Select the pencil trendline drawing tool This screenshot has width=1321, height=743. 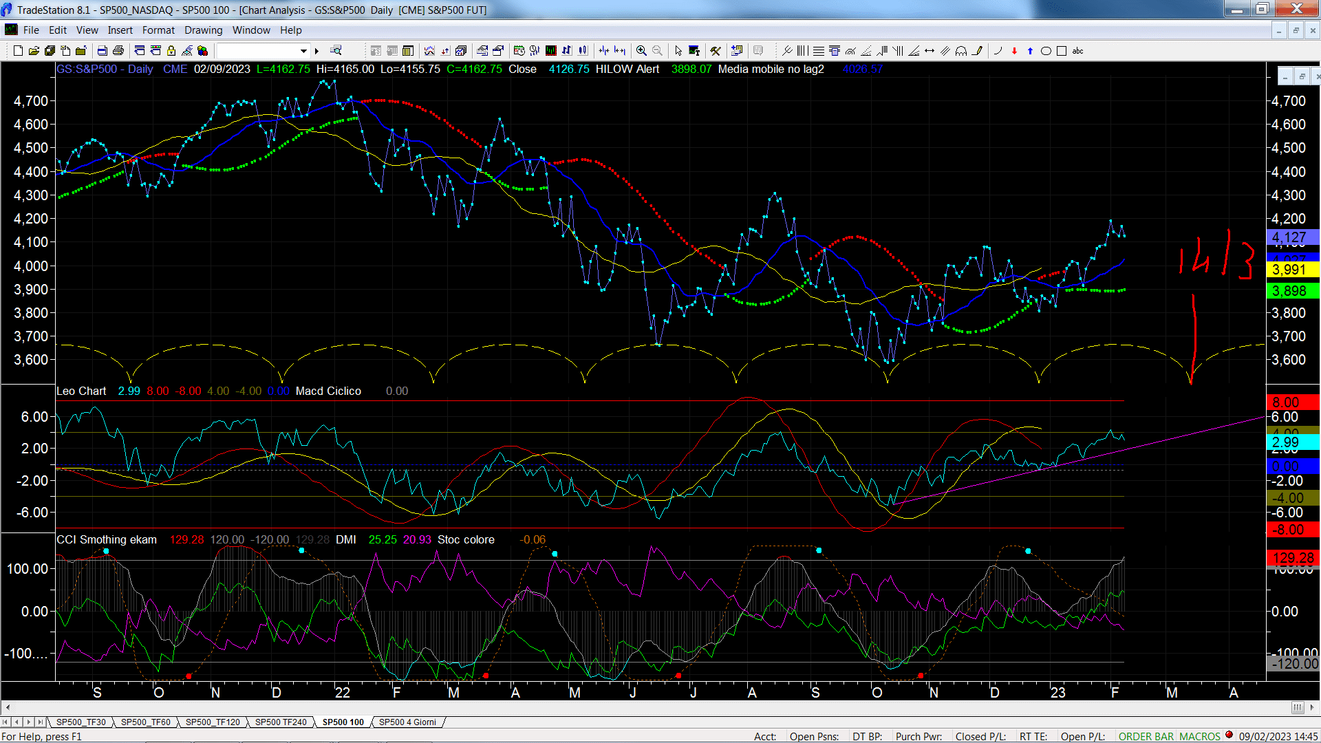(x=977, y=51)
